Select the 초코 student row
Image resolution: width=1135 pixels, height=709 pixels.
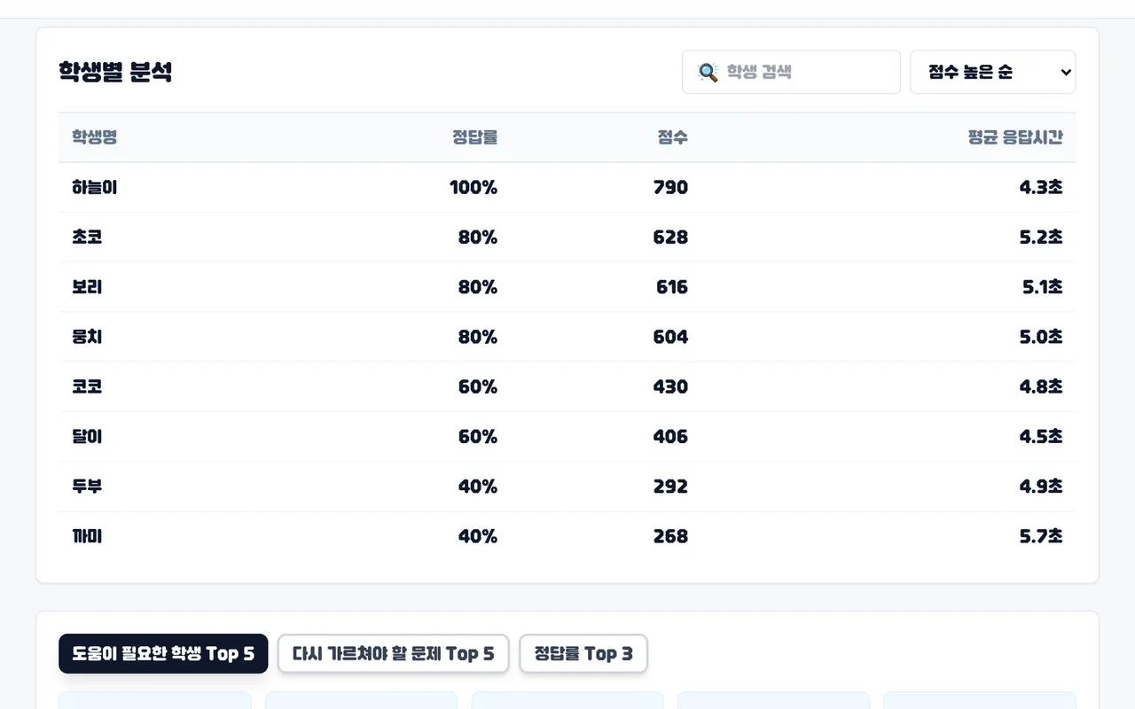pos(567,238)
